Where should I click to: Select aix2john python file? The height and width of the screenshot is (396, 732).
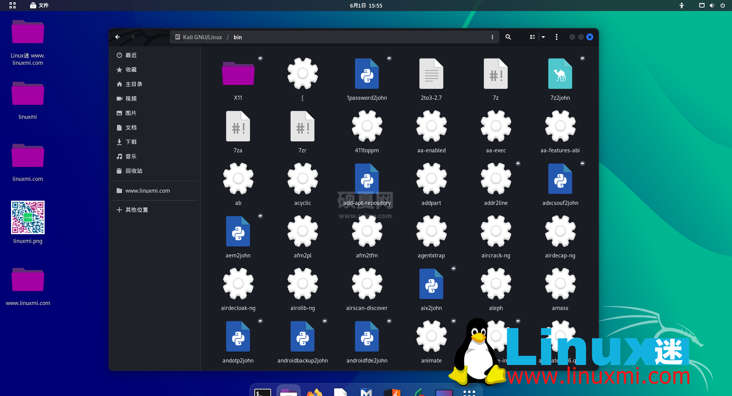[x=431, y=289]
